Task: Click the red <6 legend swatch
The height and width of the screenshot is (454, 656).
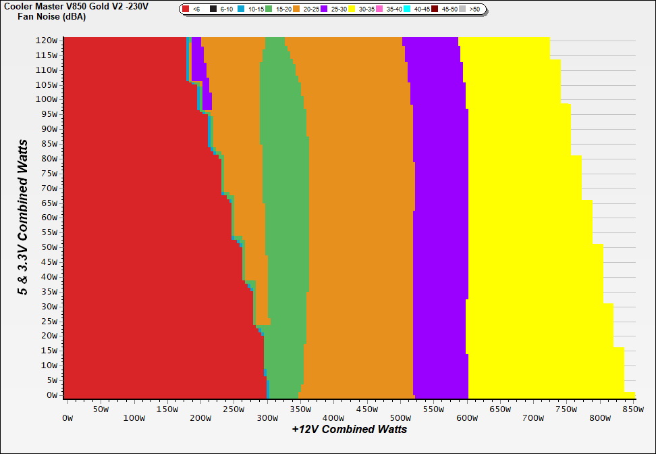Action: (186, 9)
